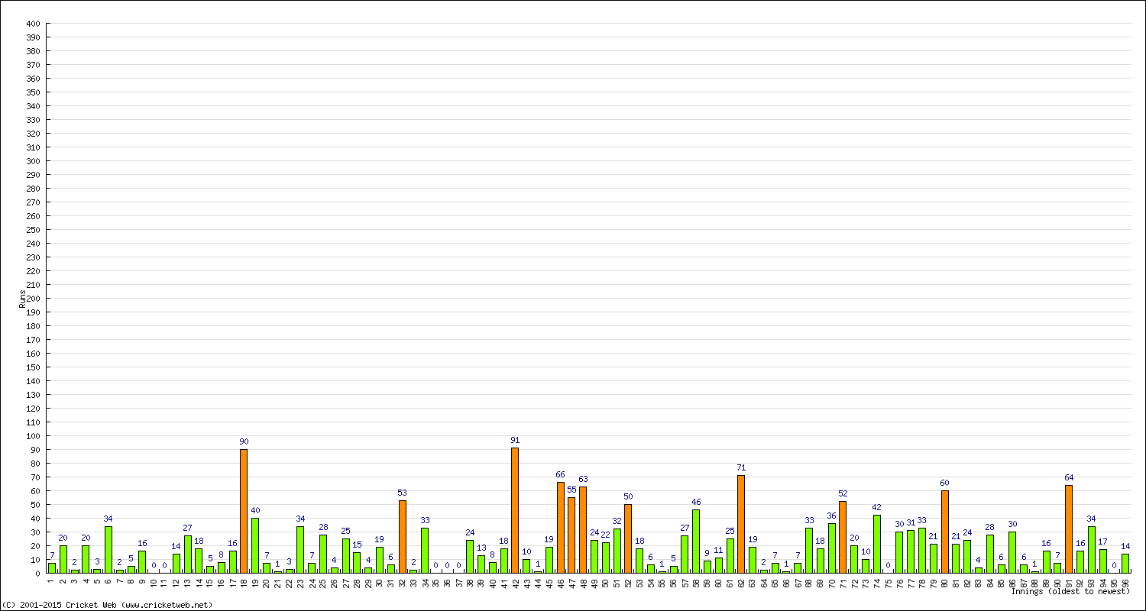1146x611 pixels.
Task: Click the green bar labeled 22
Action: click(x=606, y=558)
